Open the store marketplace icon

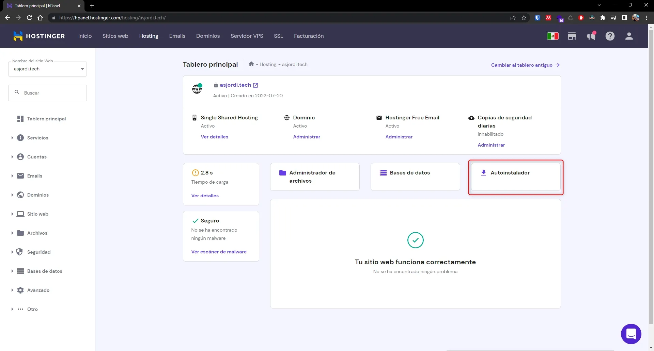(572, 36)
